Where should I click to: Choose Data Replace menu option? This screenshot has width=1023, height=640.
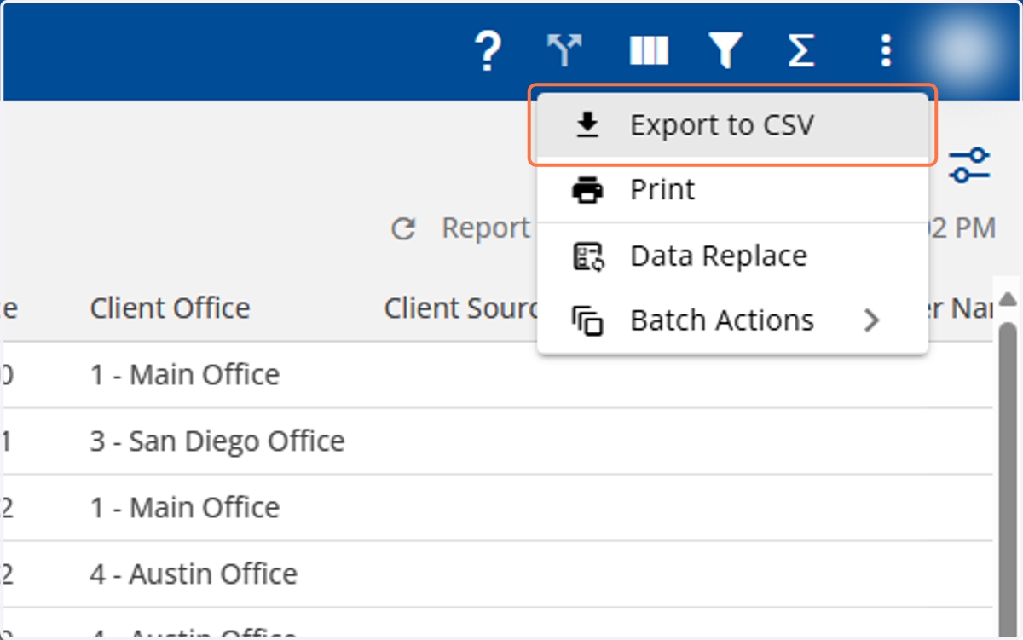[x=732, y=256]
